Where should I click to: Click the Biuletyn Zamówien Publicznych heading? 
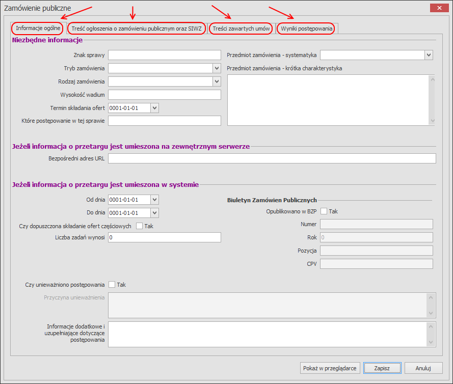pos(272,200)
